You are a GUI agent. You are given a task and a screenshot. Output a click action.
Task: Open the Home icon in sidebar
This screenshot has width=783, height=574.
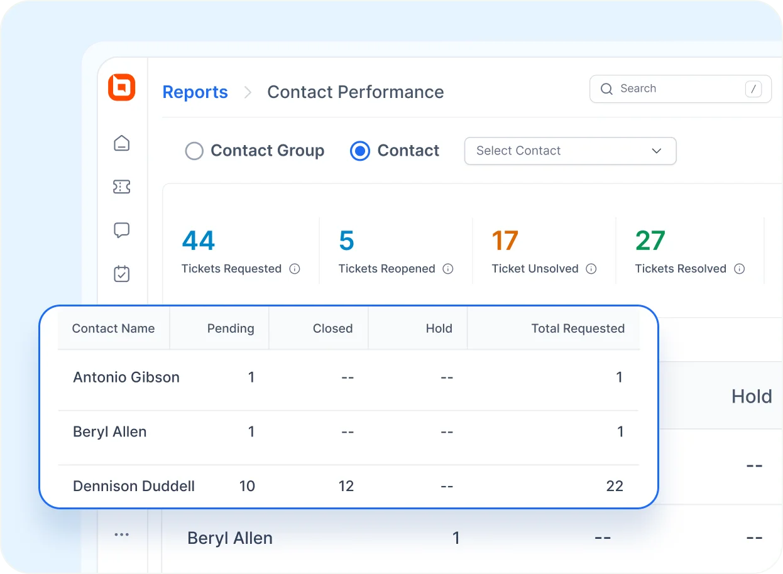click(121, 143)
